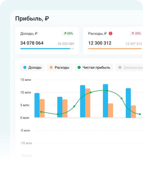Click the -10 млн axis label

click(x=26, y=143)
